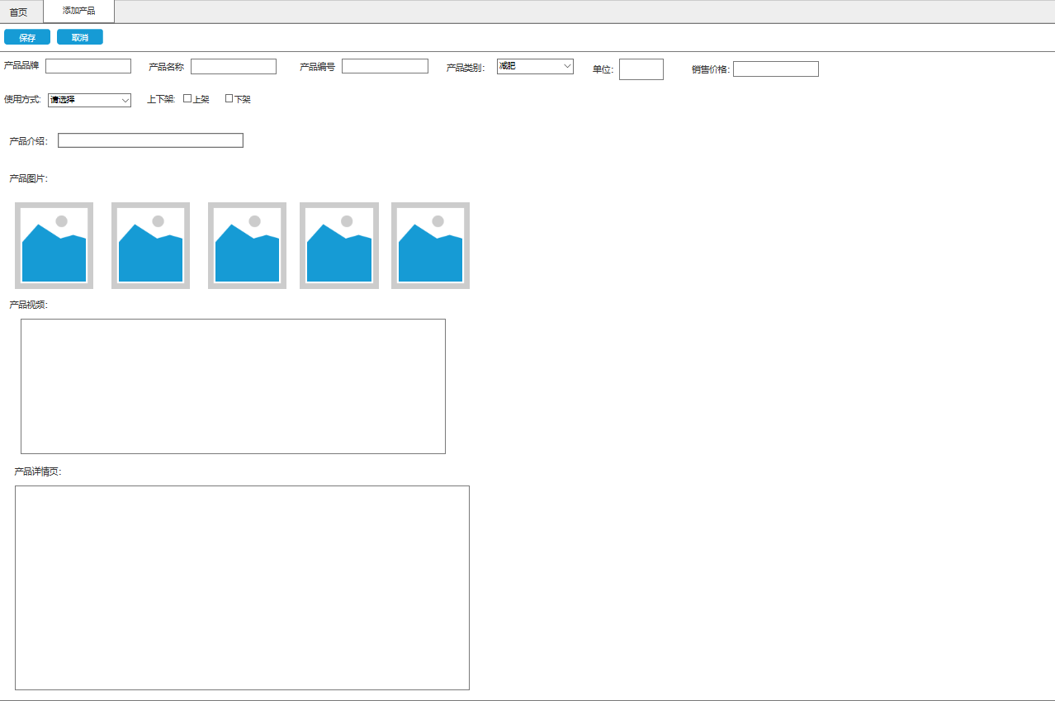Click the 保存 button
Image resolution: width=1055 pixels, height=701 pixels.
point(27,37)
